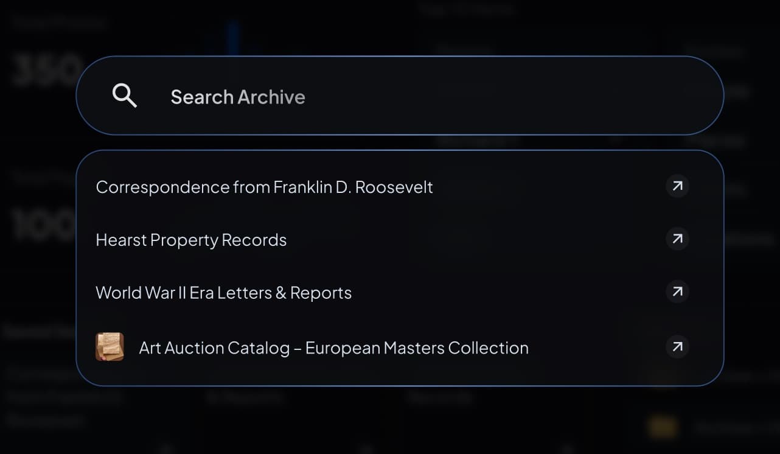Click the blurred 100 statistic in background
Viewport: 780px width, 454px height.
pos(44,225)
